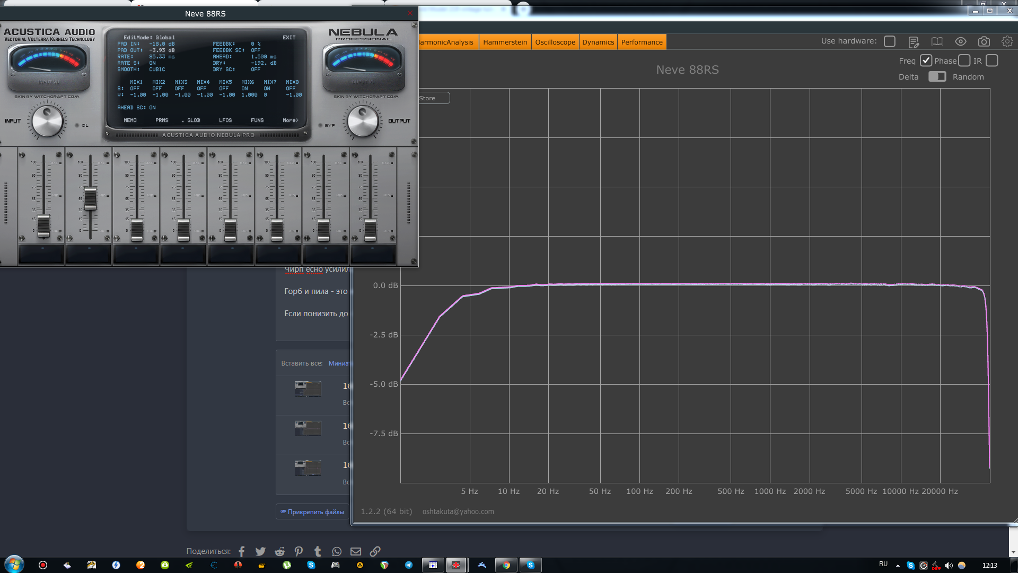Click the Прикрепить файлы attach link
The width and height of the screenshot is (1018, 573).
(x=312, y=512)
